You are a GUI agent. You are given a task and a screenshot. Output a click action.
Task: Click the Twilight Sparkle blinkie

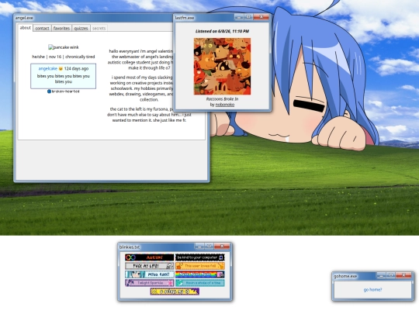(x=150, y=283)
